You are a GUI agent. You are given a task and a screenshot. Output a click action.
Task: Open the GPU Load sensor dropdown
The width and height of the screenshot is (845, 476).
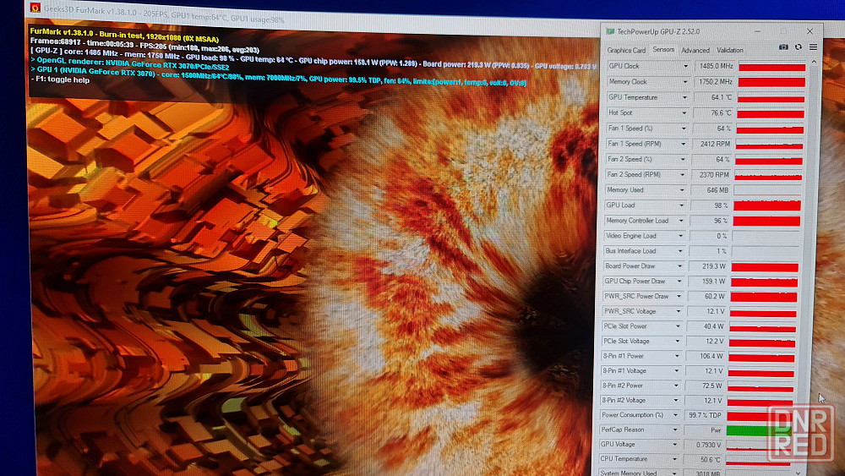(680, 205)
